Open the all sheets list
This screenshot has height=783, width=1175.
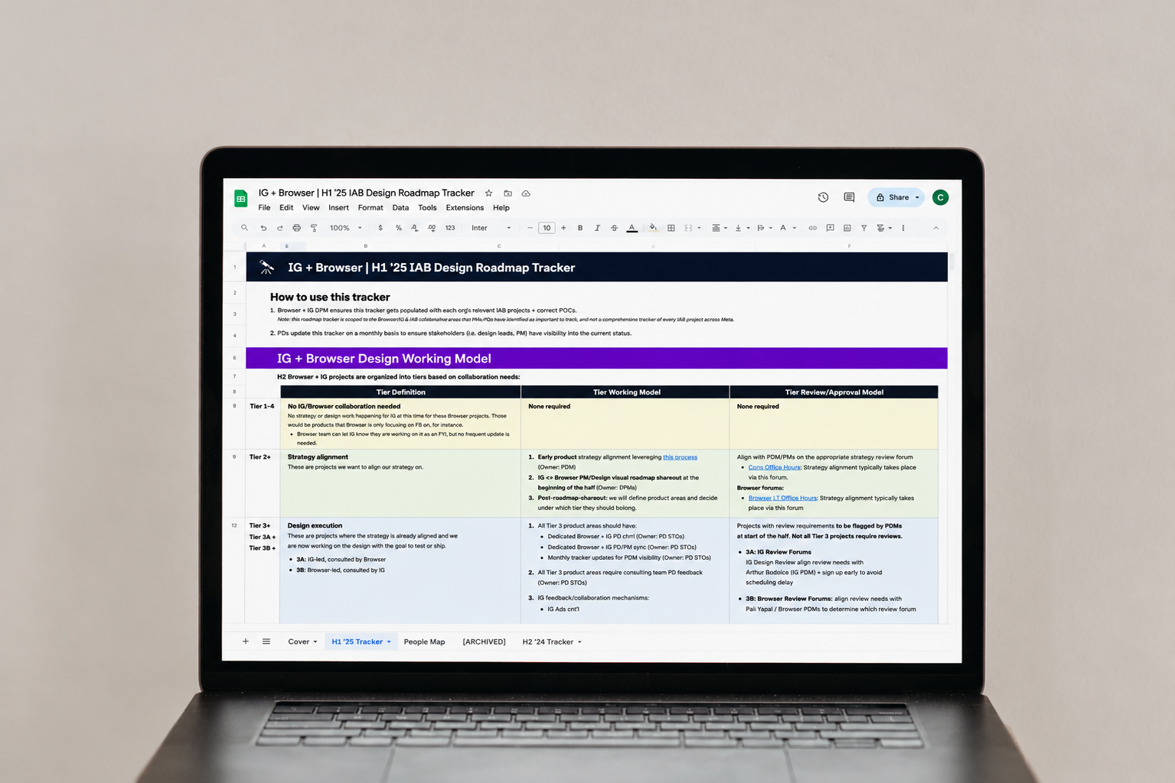click(266, 642)
